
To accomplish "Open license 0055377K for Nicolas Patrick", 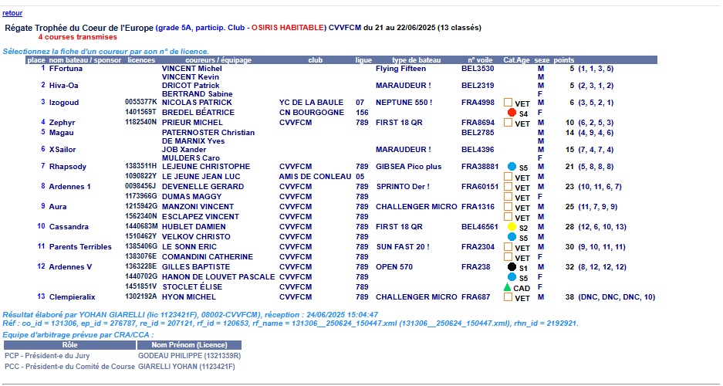I will (x=140, y=102).
